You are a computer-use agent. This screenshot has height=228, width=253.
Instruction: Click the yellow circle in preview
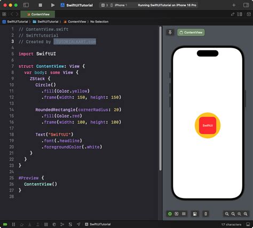(208, 115)
